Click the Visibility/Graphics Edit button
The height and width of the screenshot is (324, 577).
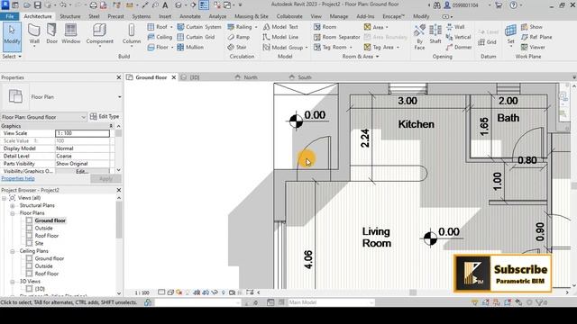coord(82,172)
